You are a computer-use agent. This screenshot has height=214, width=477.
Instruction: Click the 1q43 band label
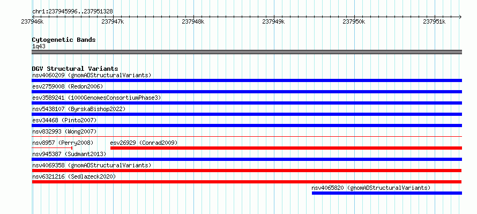39,46
